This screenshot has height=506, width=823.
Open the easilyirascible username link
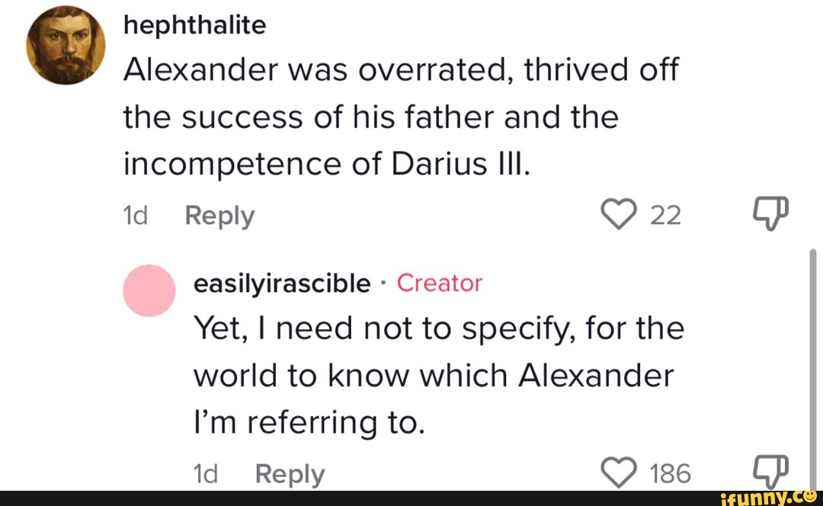tap(281, 283)
